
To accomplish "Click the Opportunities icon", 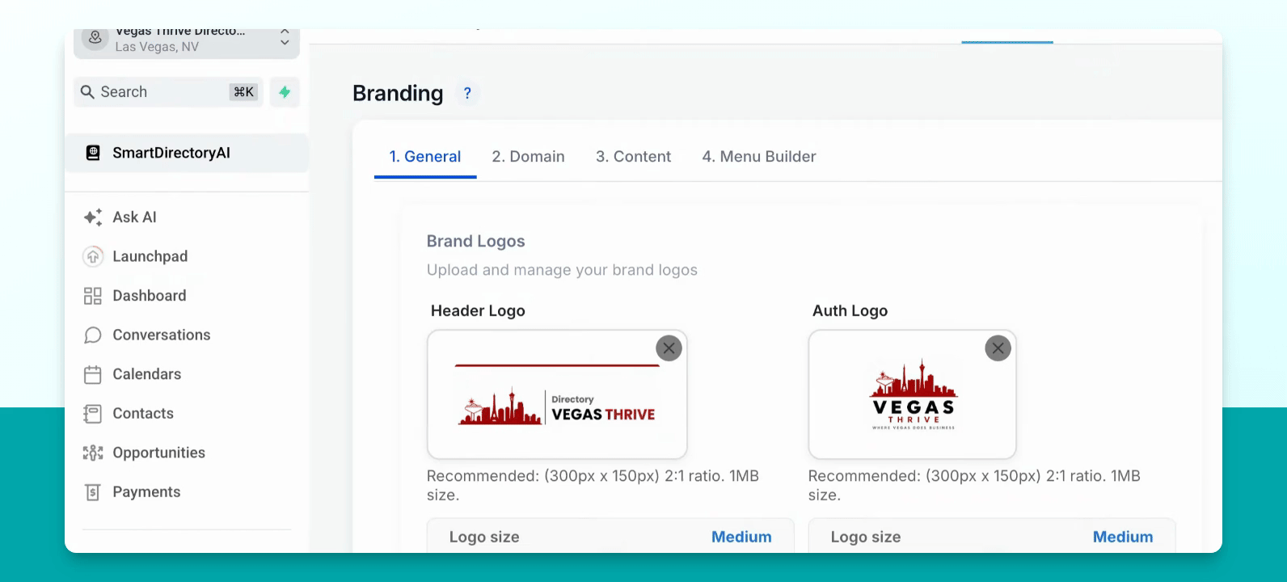I will click(93, 453).
